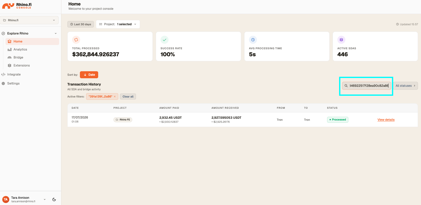Click the search magnifier icon
Screen dimensions: 421x205
click(346, 86)
